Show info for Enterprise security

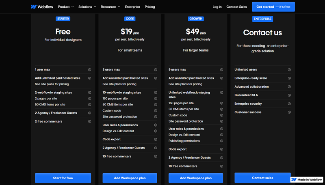click(x=289, y=104)
